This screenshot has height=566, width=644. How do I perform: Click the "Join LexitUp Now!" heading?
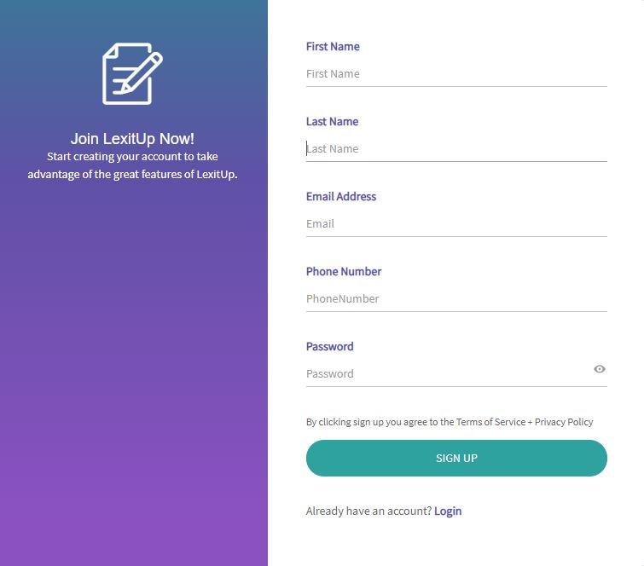click(x=132, y=139)
